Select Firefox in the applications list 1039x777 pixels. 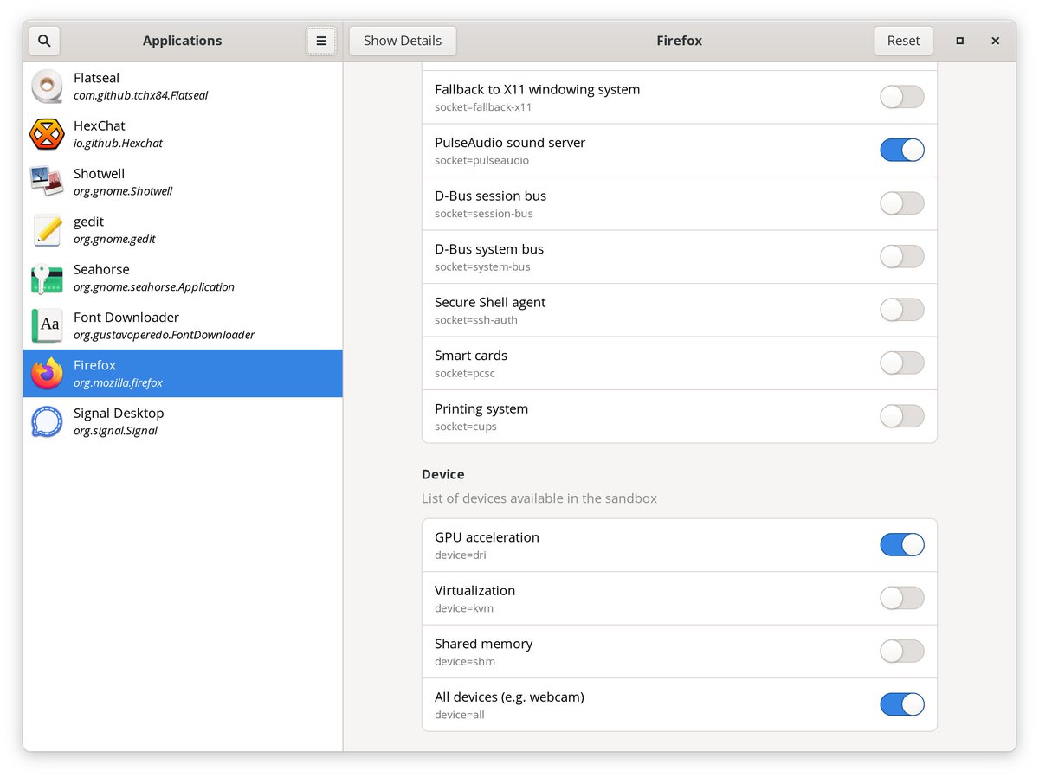point(183,374)
